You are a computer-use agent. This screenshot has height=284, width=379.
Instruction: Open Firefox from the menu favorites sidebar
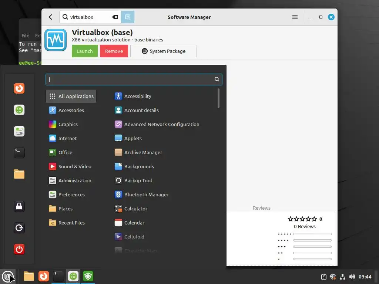(x=19, y=88)
